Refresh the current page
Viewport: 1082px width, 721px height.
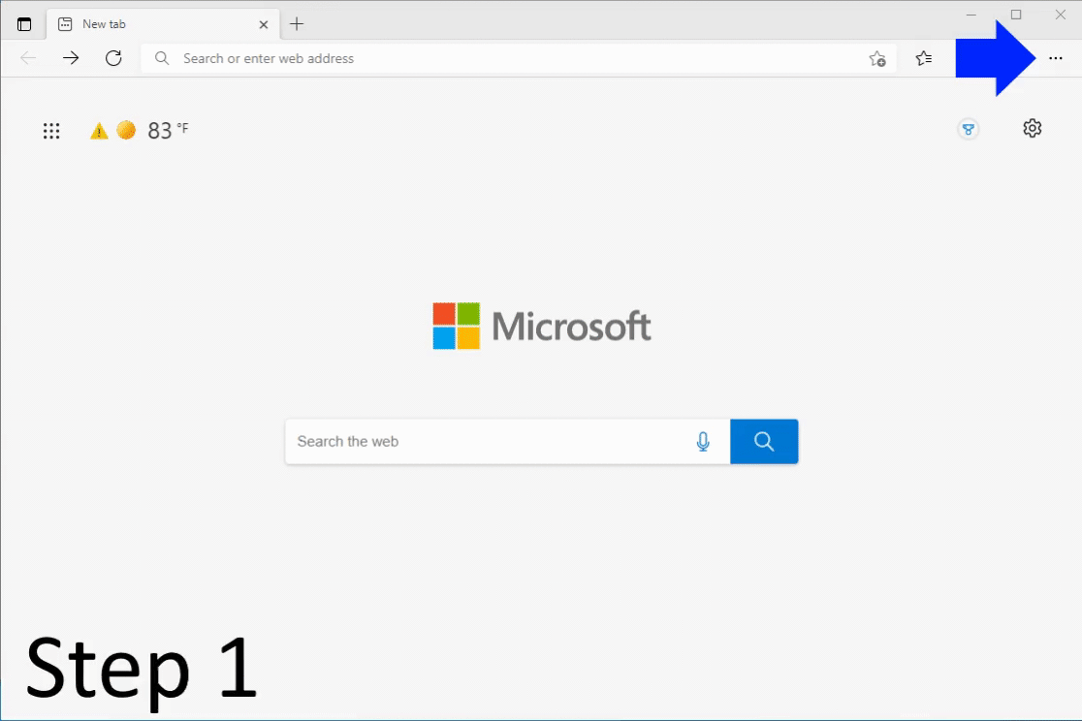113,58
